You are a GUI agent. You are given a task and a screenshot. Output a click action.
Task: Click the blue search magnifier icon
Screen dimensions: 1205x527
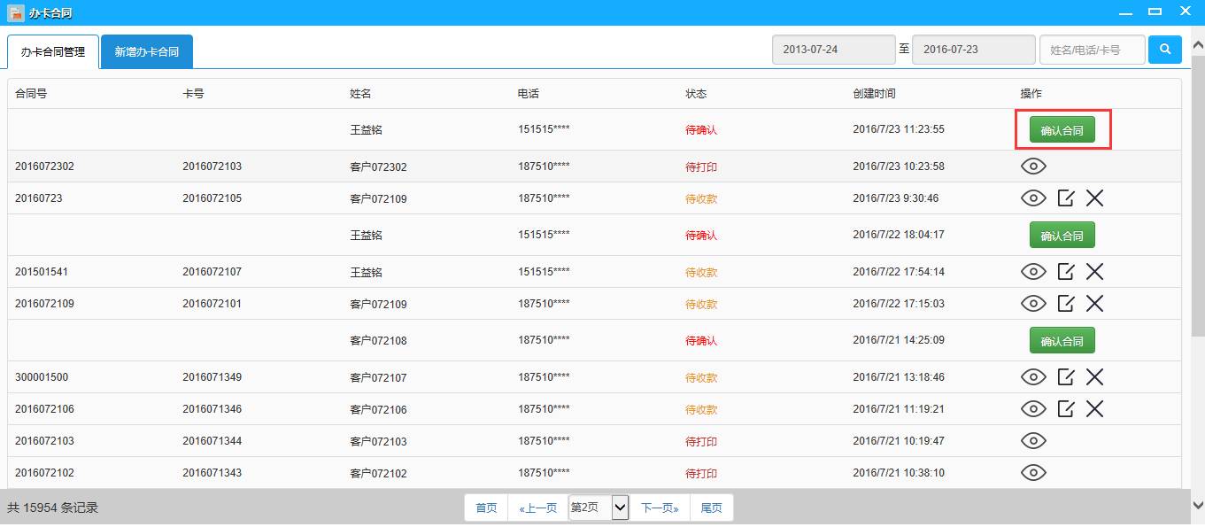[x=1164, y=50]
